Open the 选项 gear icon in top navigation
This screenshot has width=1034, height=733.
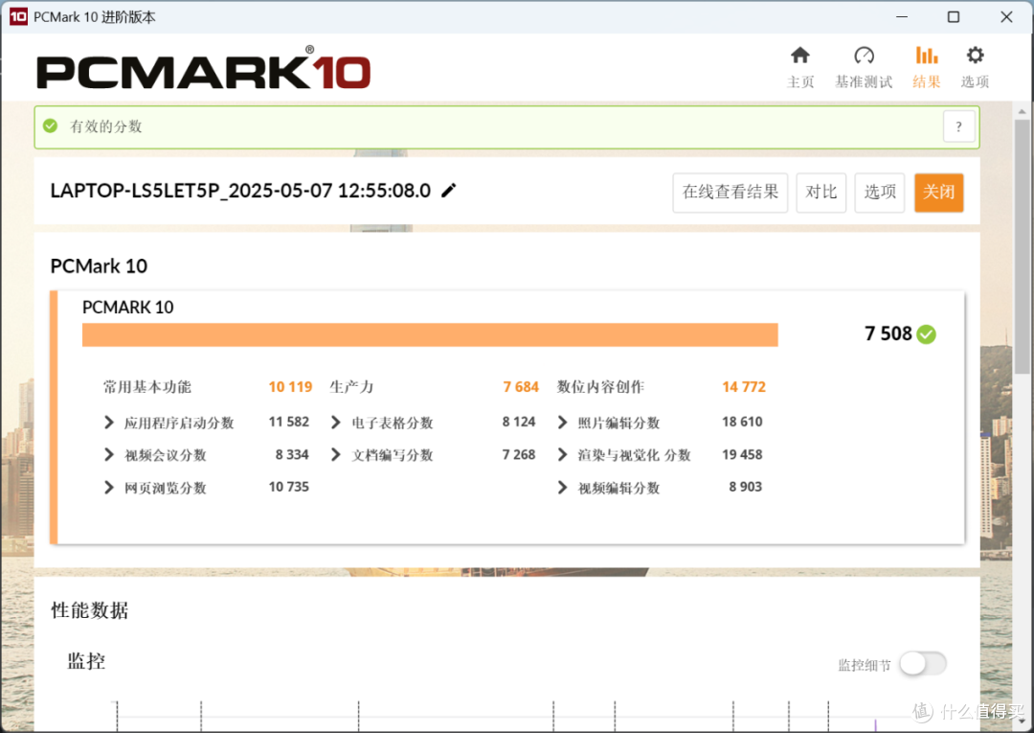pyautogui.click(x=975, y=56)
